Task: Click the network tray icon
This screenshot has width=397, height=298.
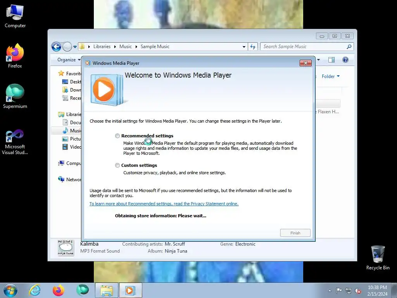Action: (349, 291)
